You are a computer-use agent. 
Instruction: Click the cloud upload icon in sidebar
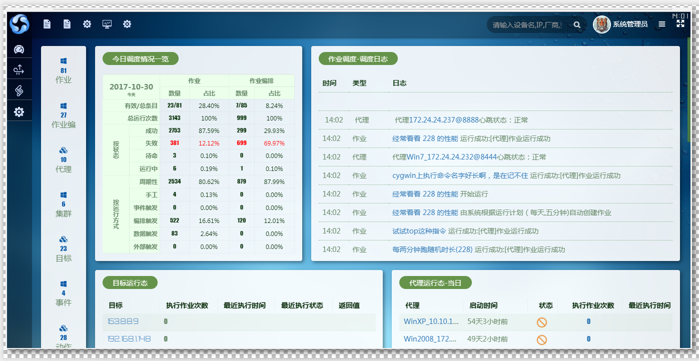[x=19, y=69]
